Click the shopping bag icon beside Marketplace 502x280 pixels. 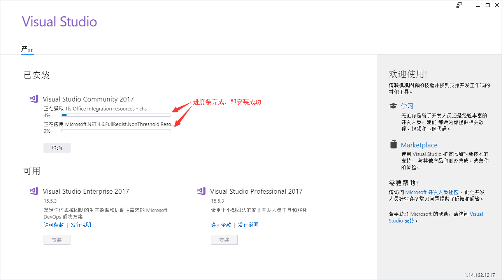(393, 144)
